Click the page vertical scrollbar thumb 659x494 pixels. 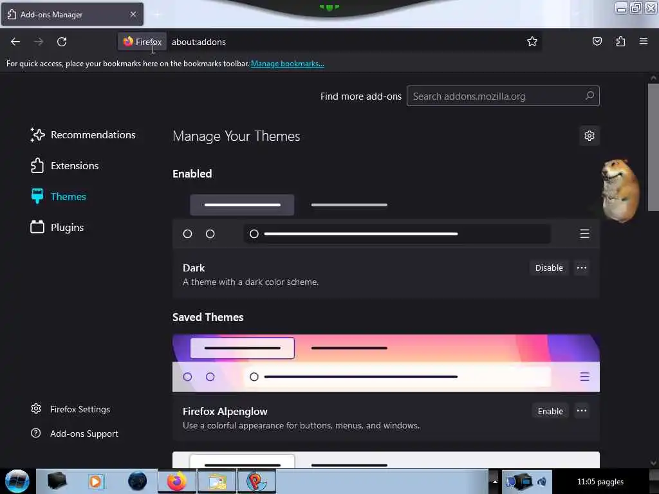[x=653, y=147]
